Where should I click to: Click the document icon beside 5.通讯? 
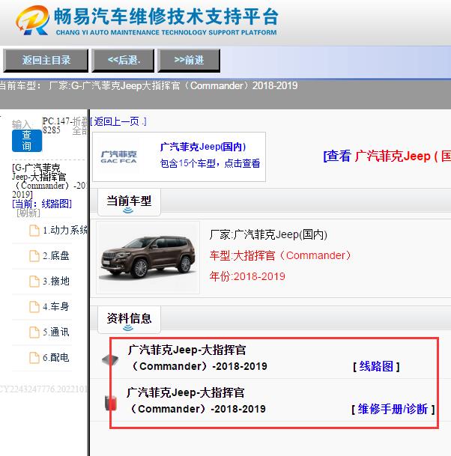click(x=34, y=332)
